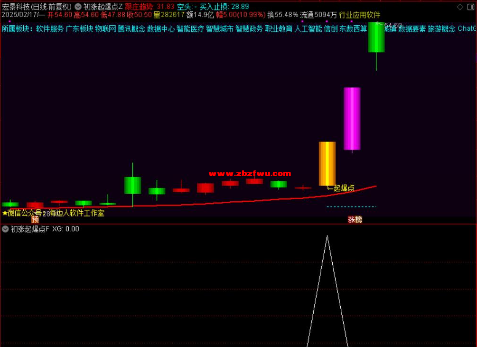Open the 旅游概念 sector tag

[x=441, y=29]
